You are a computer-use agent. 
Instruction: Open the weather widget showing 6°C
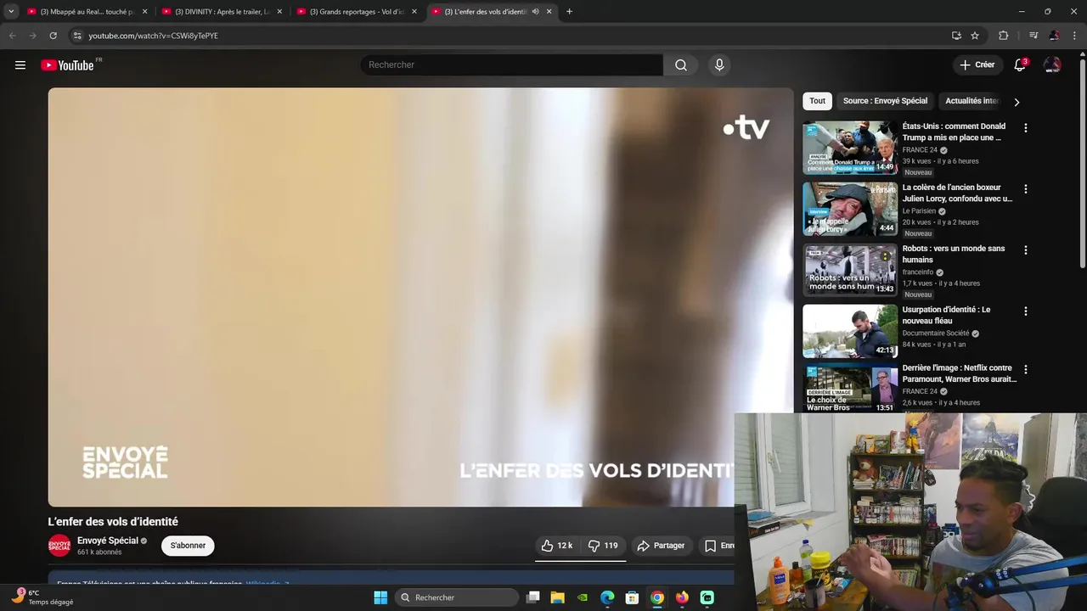pyautogui.click(x=42, y=597)
